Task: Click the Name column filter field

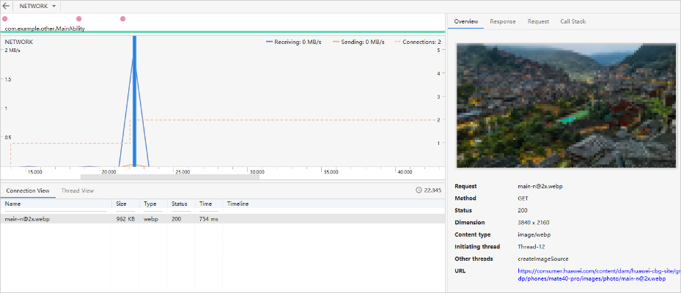Action: click(56, 209)
